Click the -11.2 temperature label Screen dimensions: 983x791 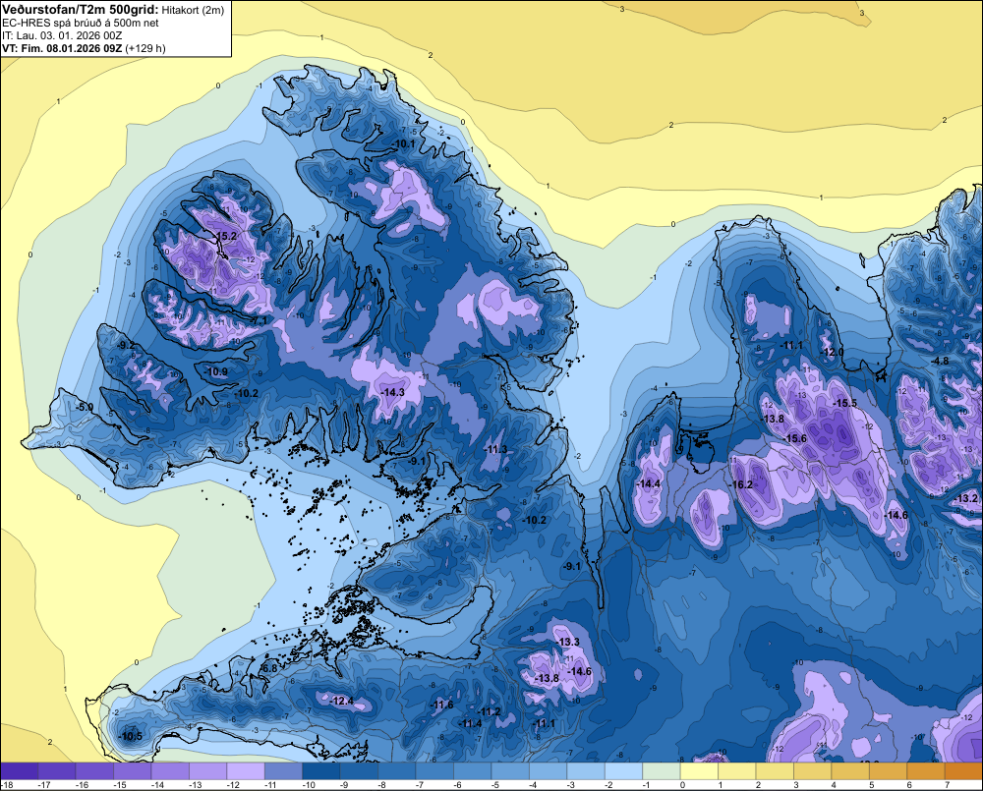click(489, 711)
